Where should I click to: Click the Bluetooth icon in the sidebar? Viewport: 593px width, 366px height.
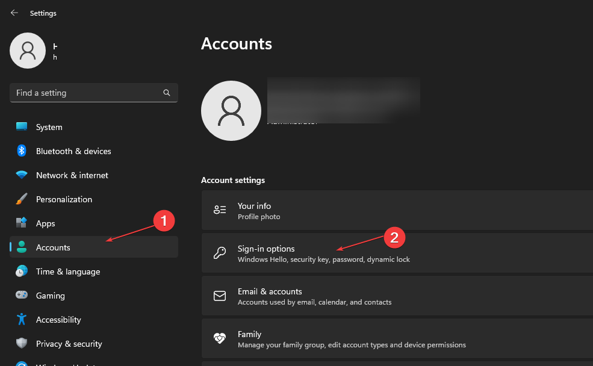(22, 150)
